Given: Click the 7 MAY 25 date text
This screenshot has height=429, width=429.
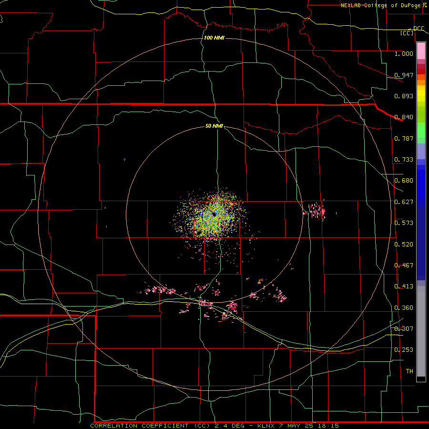Looking at the screenshot, I should pos(296,426).
